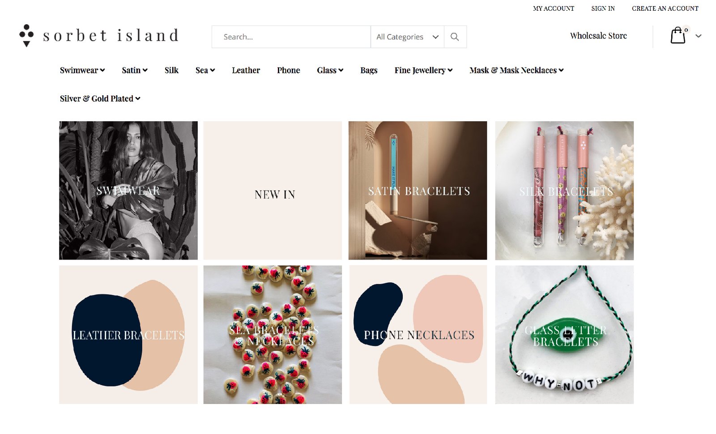Expand the cart dropdown arrow
This screenshot has width=716, height=434.
point(698,36)
